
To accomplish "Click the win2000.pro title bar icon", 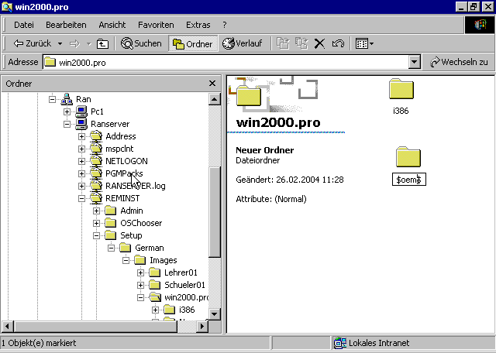I will click(x=7, y=7).
